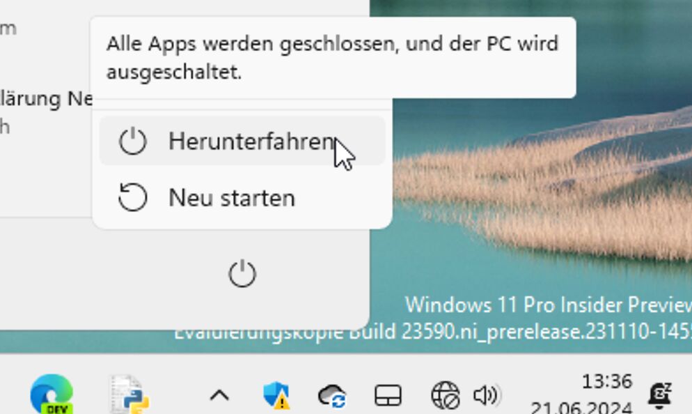Screen dimensions: 692x414
Task: Select Herunterfahren from the power menu
Action: pos(242,141)
